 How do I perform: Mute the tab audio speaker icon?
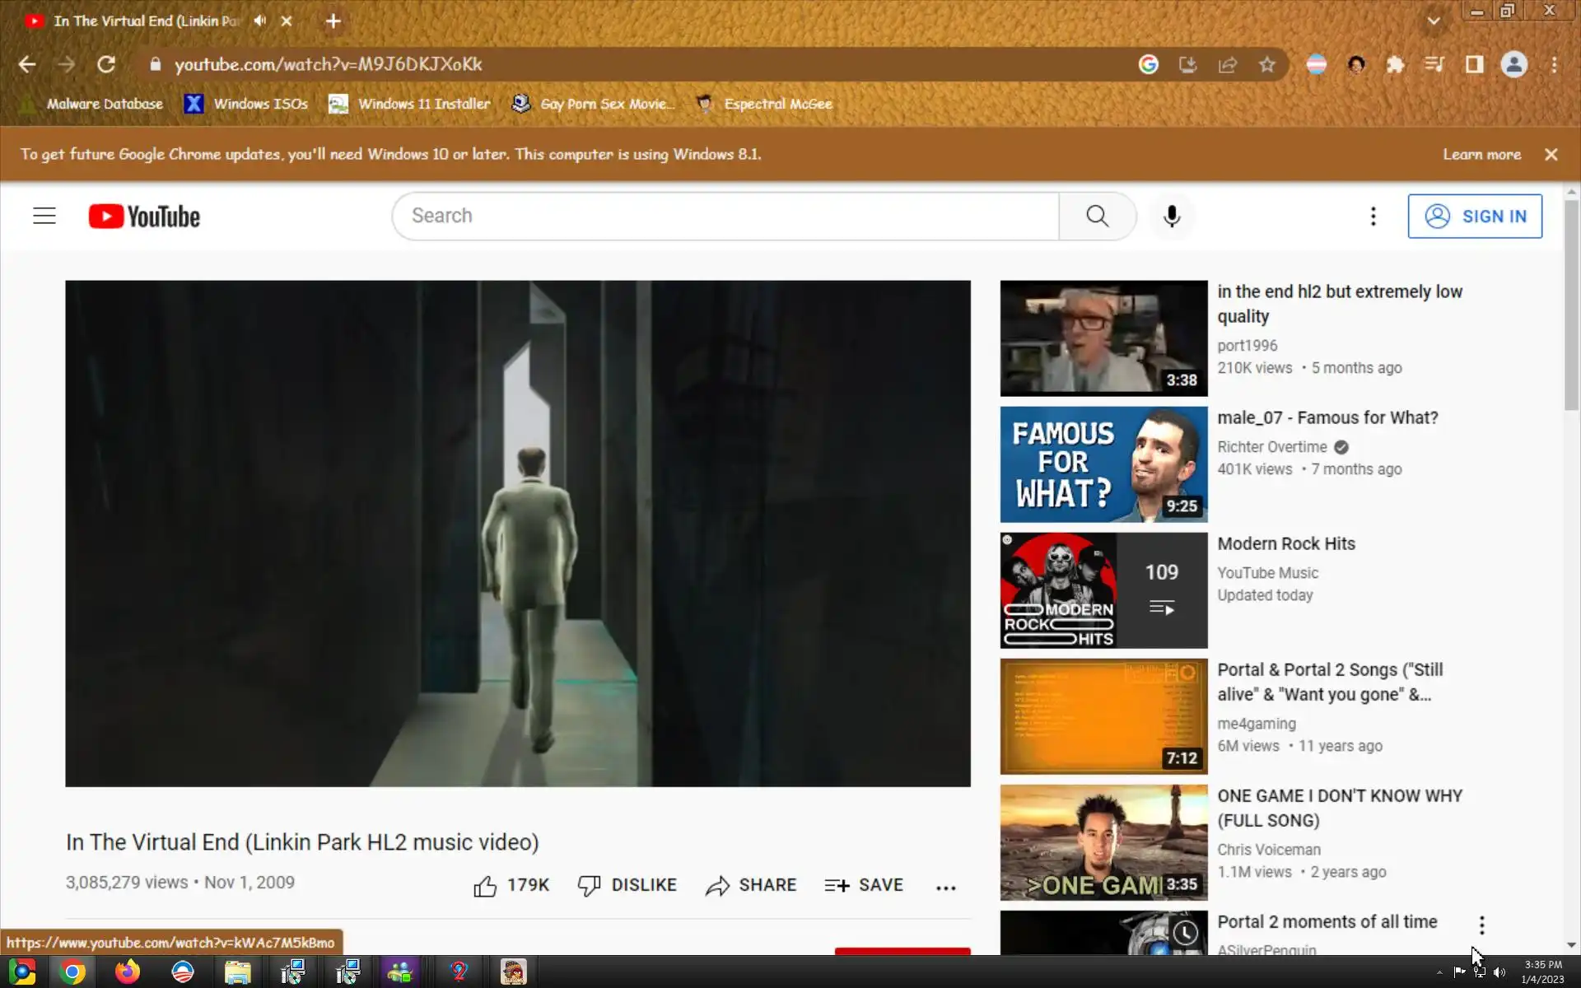pos(260,21)
